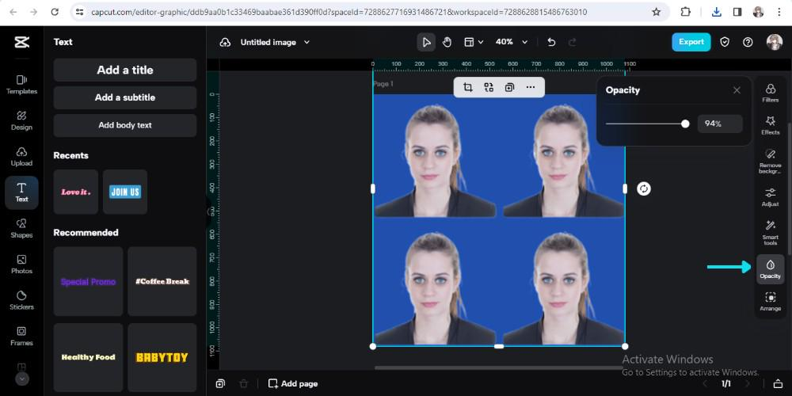This screenshot has height=396, width=792.
Task: Click the Export button
Action: point(691,43)
